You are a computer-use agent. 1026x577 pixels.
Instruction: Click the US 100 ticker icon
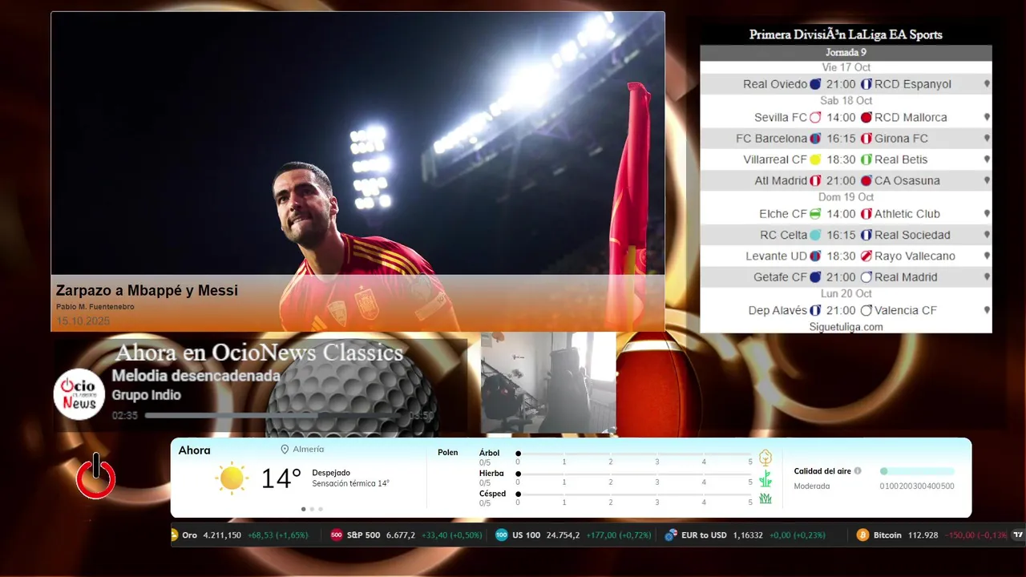[x=502, y=535]
